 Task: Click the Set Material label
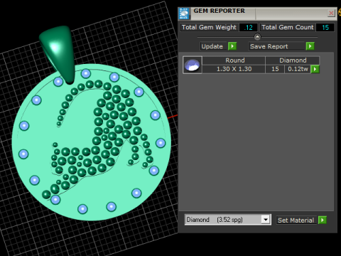296,220
